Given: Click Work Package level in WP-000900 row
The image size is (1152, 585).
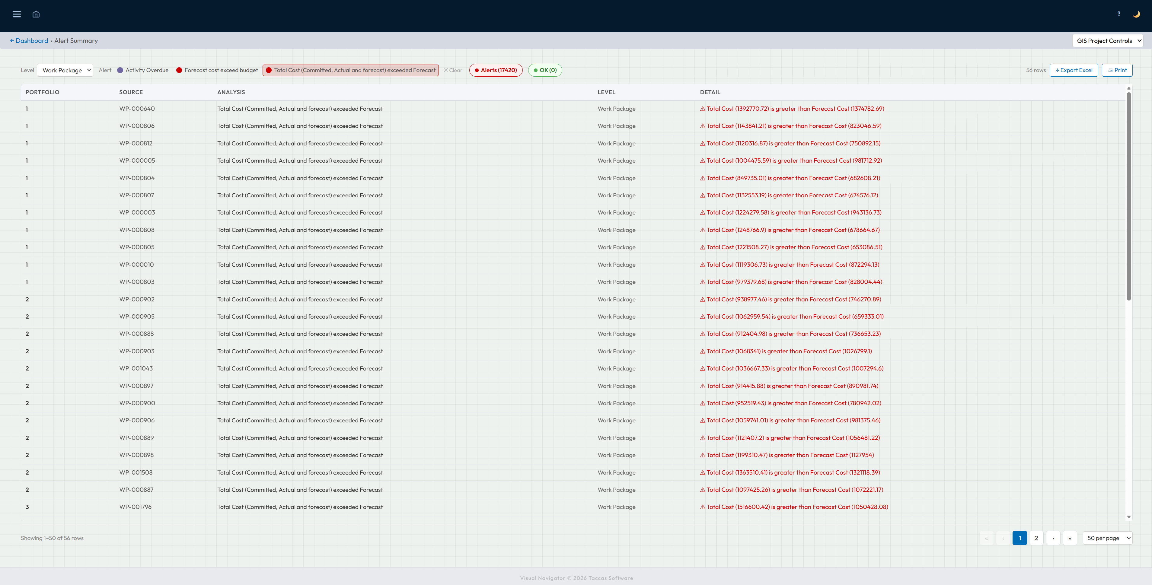Looking at the screenshot, I should (616, 403).
